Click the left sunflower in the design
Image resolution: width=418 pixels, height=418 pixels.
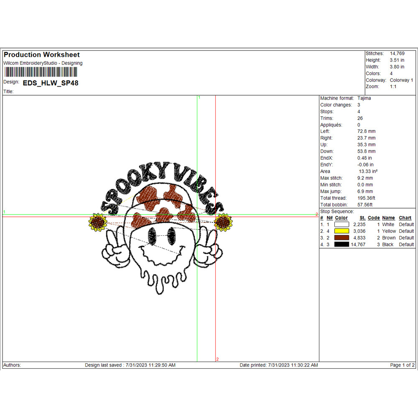97,222
